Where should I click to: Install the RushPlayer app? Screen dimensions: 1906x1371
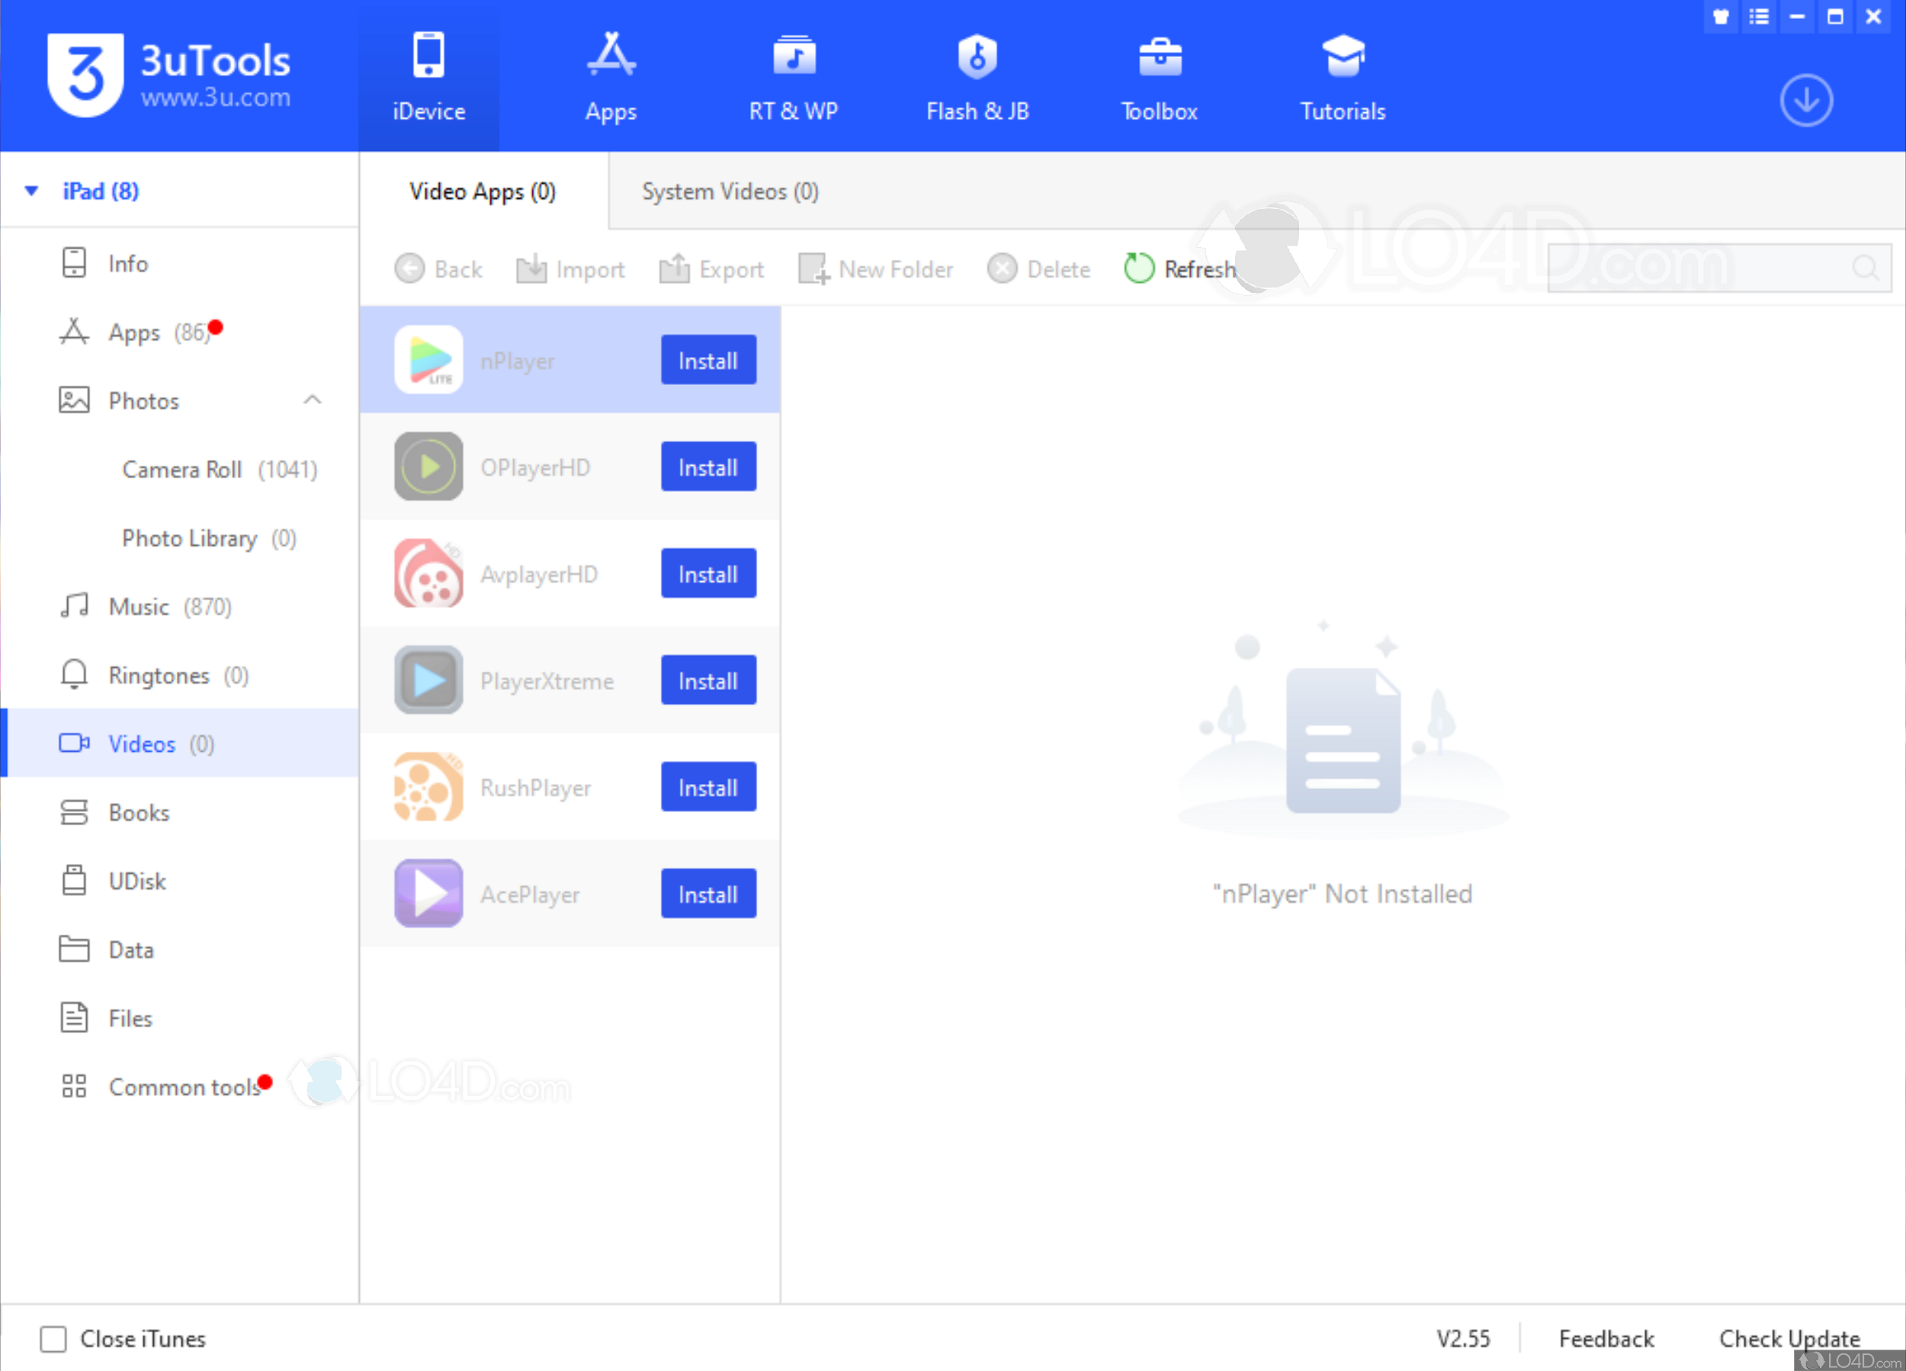pyautogui.click(x=708, y=788)
